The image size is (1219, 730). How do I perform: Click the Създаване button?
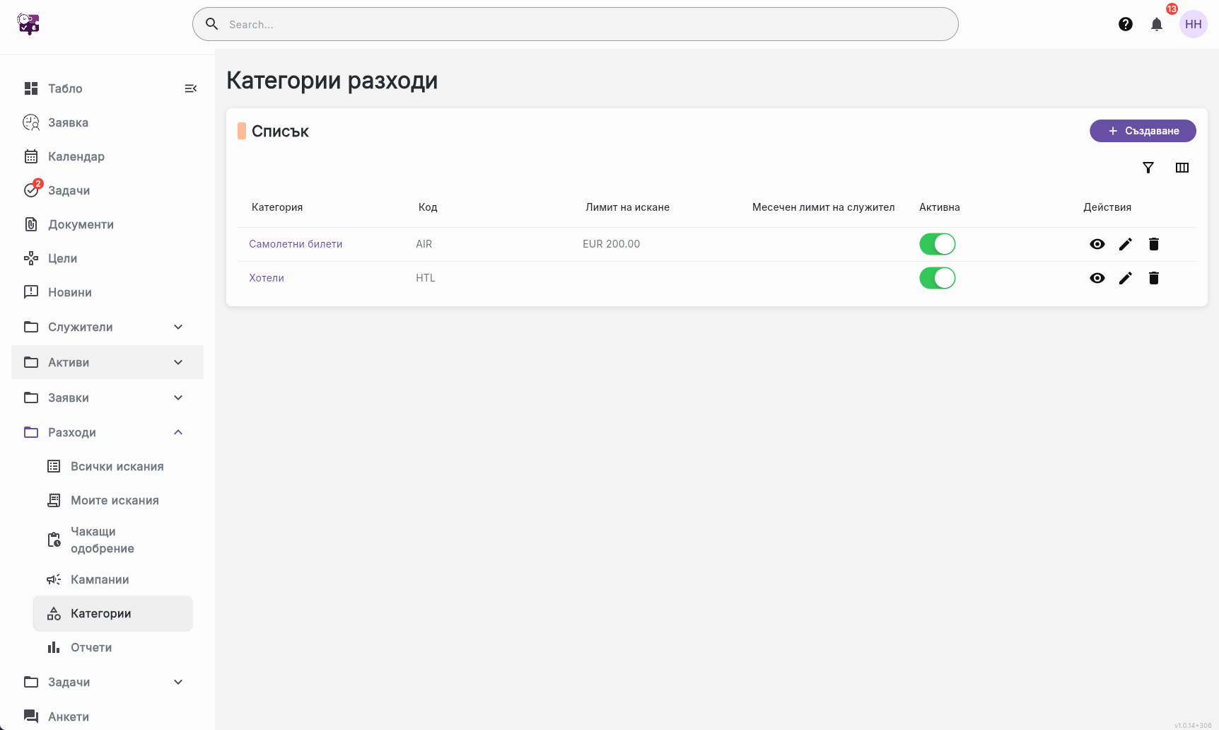pos(1143,131)
